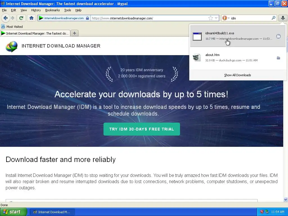Open containing folder for idman640build11.exe
The height and width of the screenshot is (216, 288).
(278, 36)
